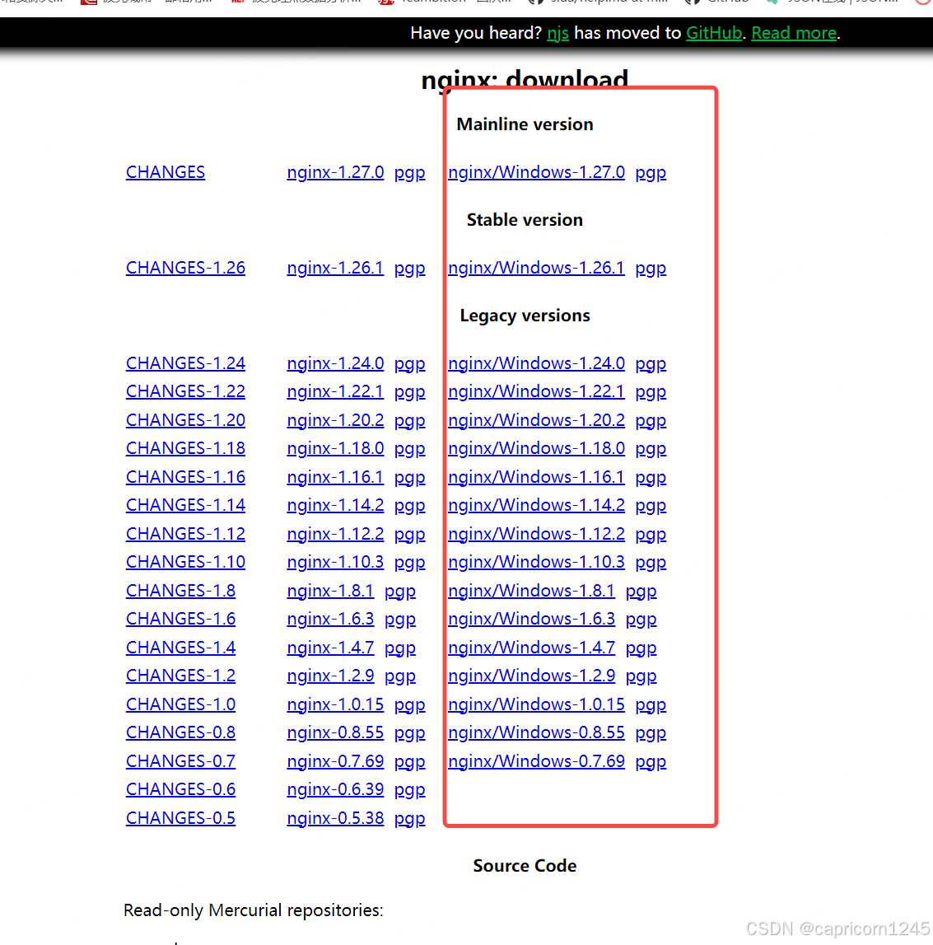The height and width of the screenshot is (945, 933).
Task: Download nginx/Windows-1.27.0
Action: point(536,172)
